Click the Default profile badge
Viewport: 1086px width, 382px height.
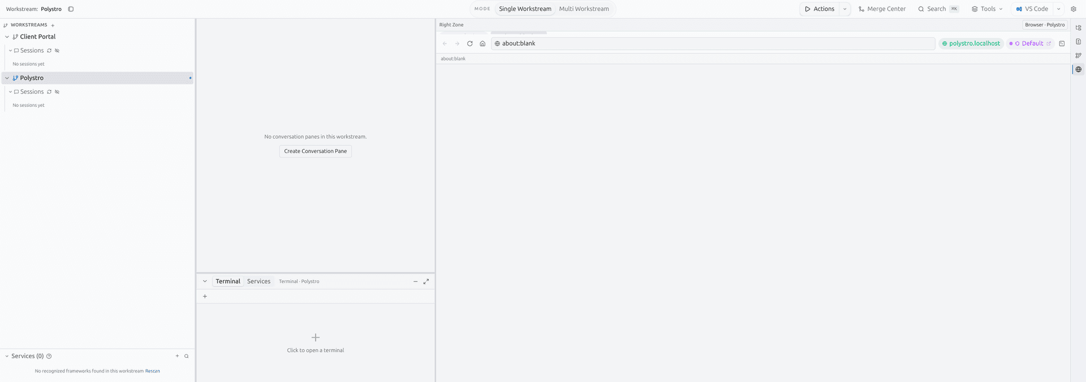point(1030,44)
